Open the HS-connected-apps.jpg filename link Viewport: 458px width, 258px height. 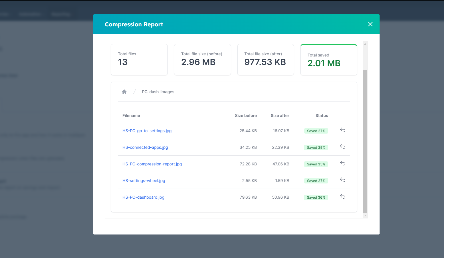pyautogui.click(x=145, y=147)
